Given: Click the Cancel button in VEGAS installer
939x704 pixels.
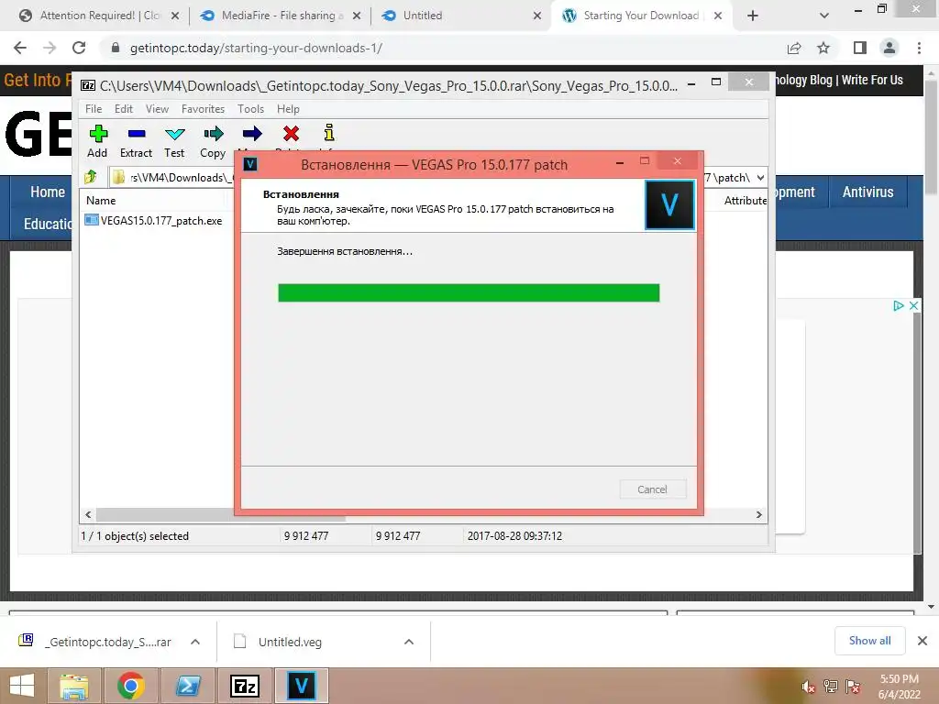Looking at the screenshot, I should (653, 489).
